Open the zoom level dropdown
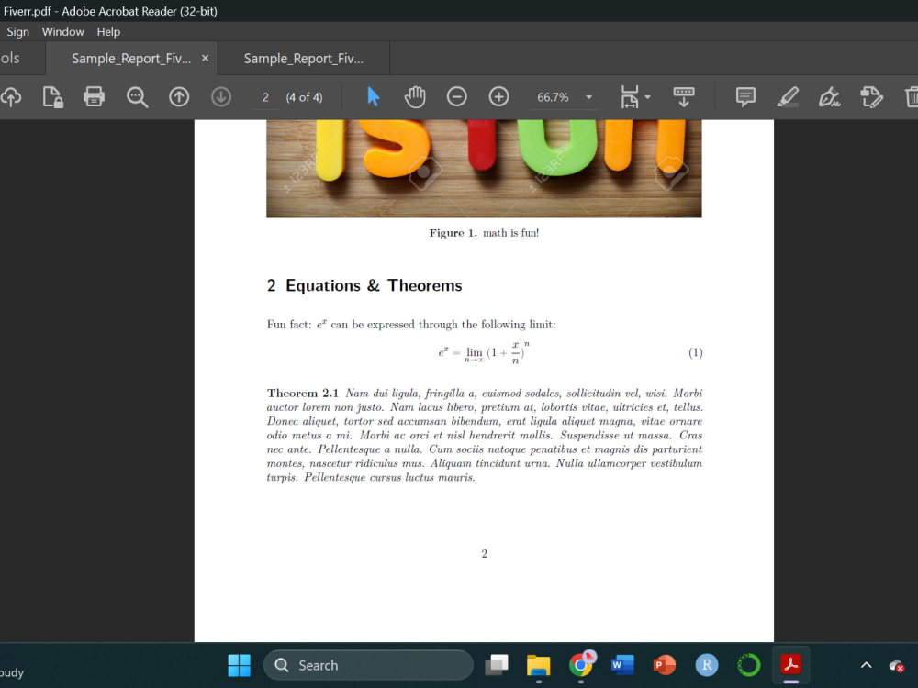 588,96
